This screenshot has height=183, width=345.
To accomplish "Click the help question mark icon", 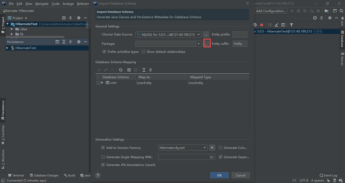I will click(x=98, y=175).
